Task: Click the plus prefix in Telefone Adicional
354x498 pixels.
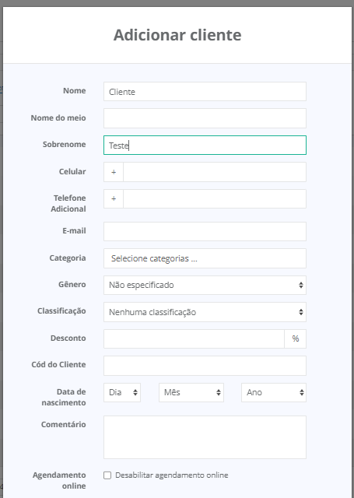Action: tap(114, 199)
